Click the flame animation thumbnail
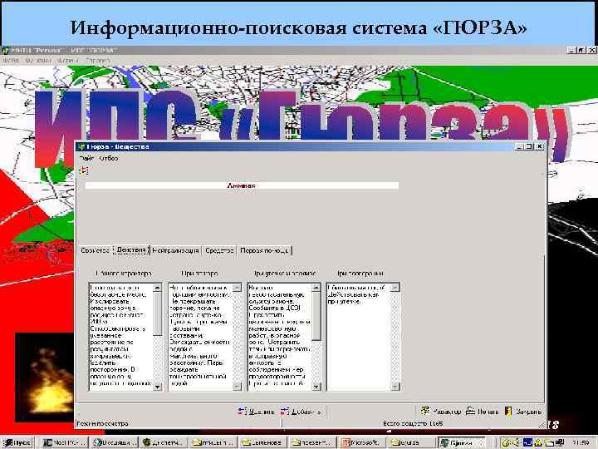Screen dimensions: 598x449 (45, 377)
